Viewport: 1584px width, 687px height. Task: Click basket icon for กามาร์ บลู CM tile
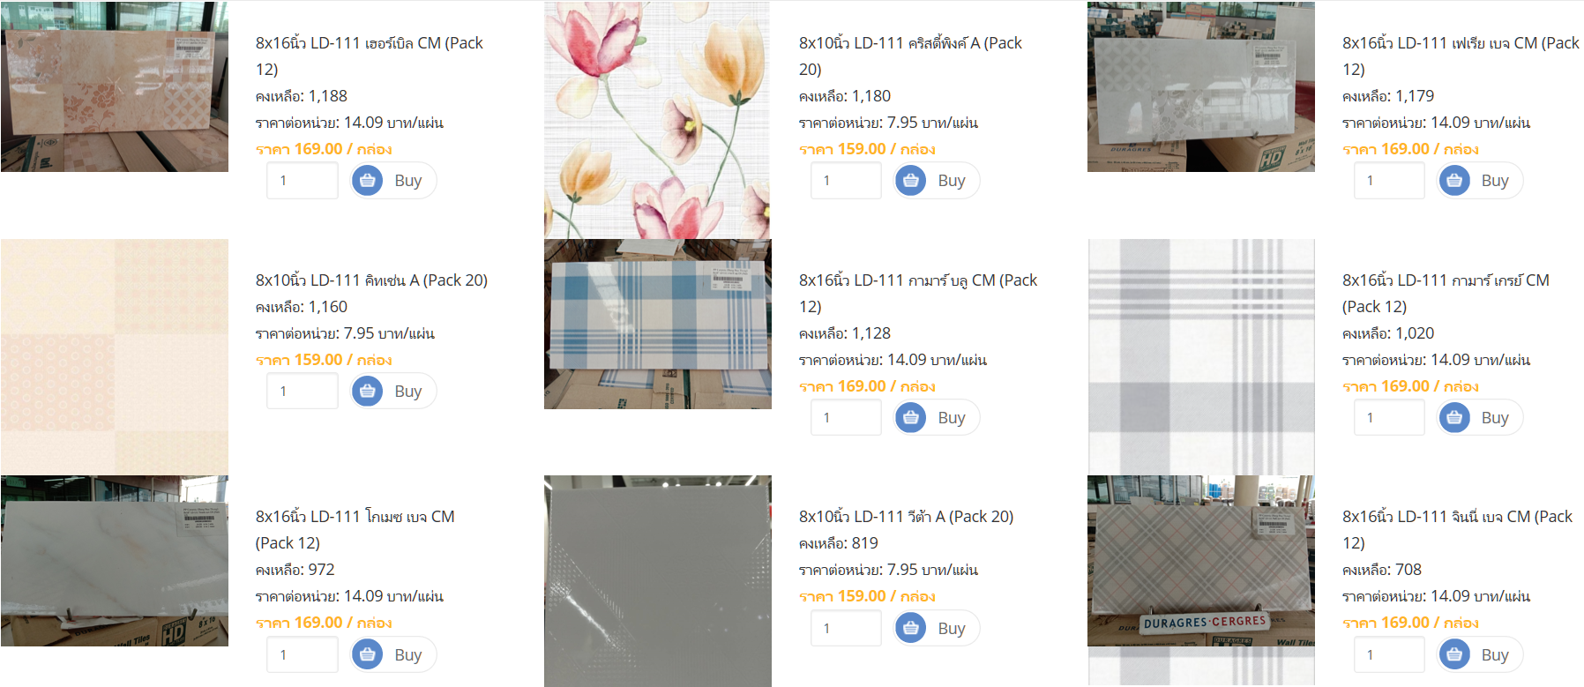[910, 417]
